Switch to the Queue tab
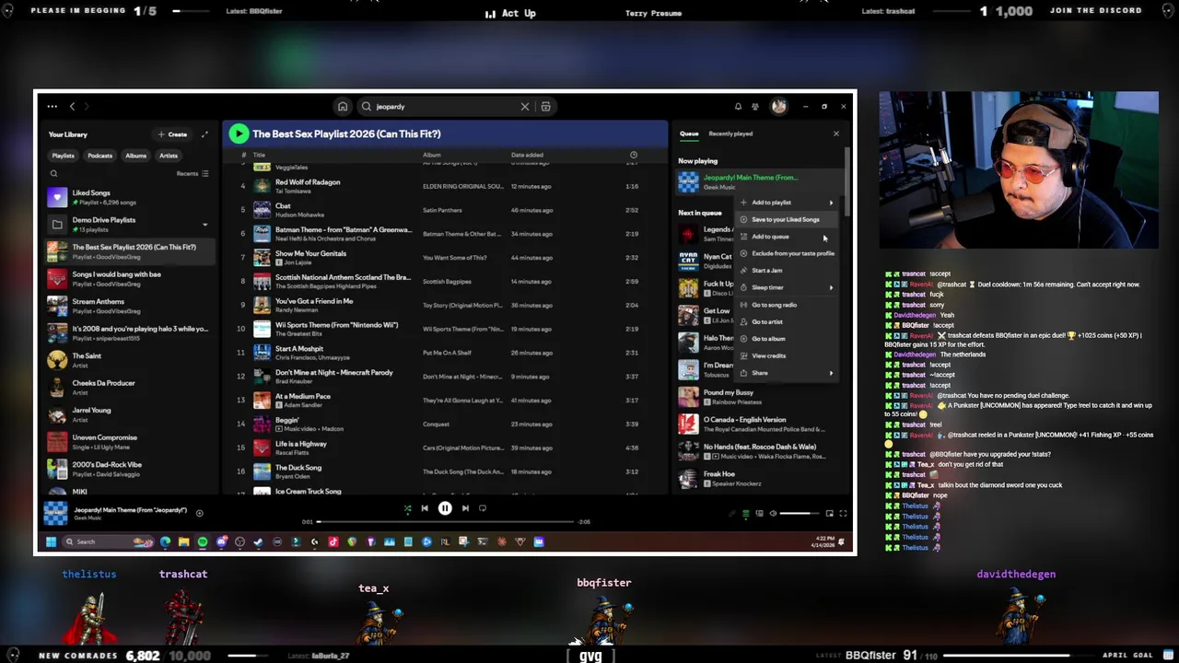The height and width of the screenshot is (663, 1179). (x=689, y=134)
